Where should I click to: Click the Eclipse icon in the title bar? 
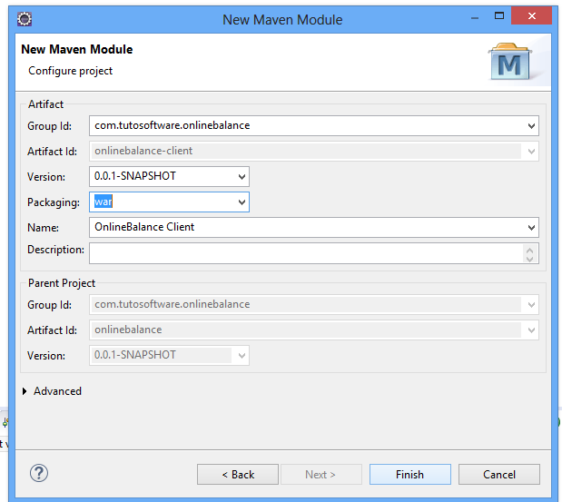25,19
